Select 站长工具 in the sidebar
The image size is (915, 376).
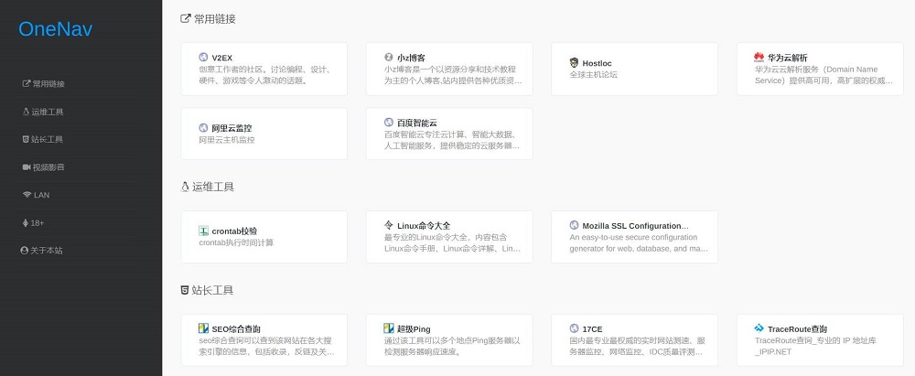click(43, 139)
